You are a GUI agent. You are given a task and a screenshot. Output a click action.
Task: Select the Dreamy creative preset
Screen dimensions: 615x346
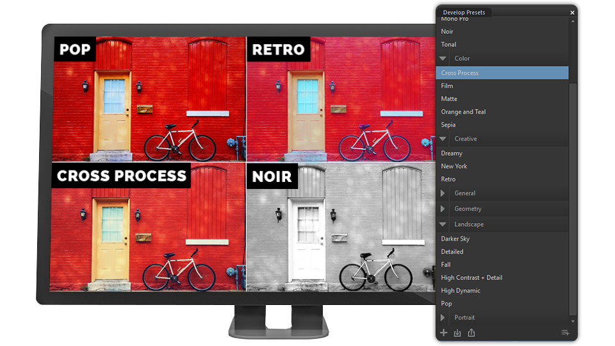[452, 153]
